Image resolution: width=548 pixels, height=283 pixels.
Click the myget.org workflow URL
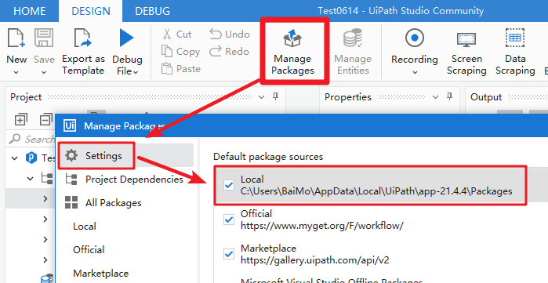click(x=322, y=226)
